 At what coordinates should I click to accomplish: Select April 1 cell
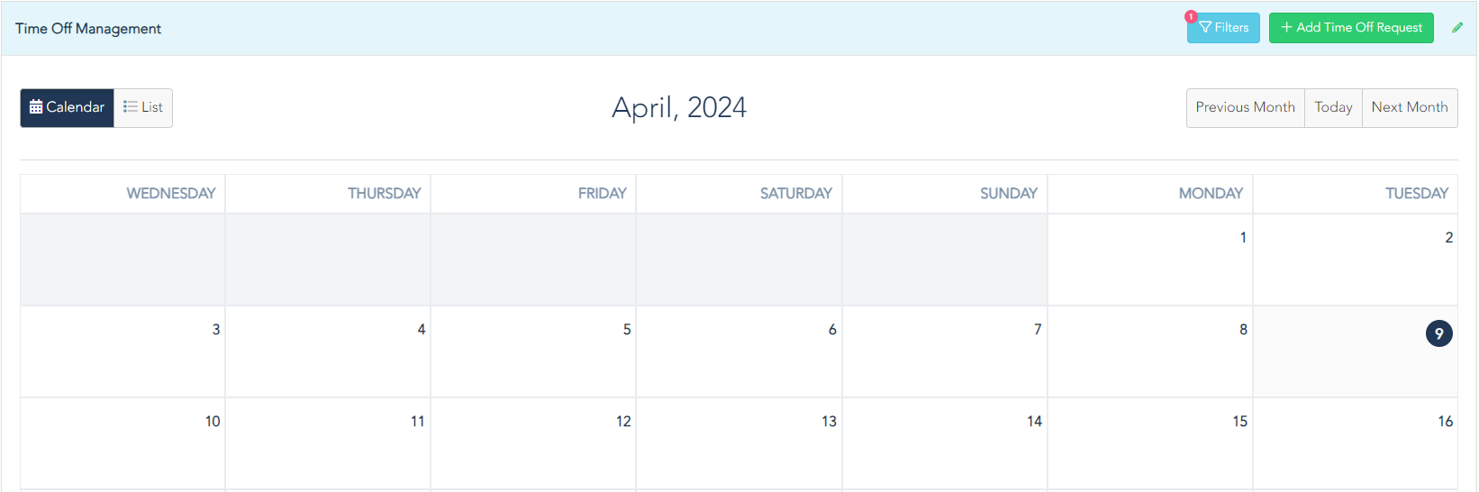[x=1150, y=260]
